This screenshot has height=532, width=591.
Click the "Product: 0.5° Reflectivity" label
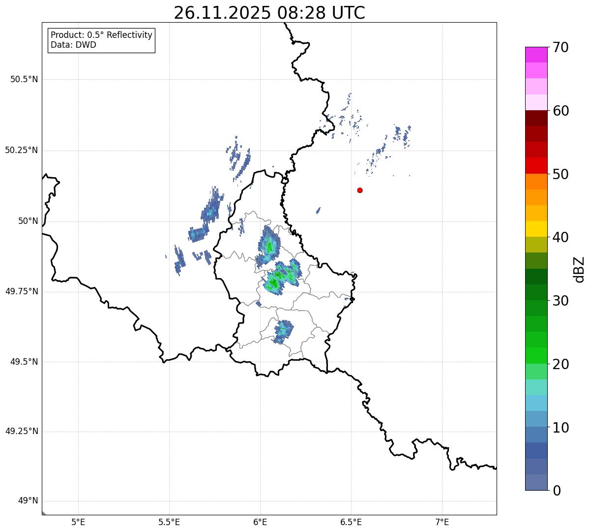(x=102, y=35)
